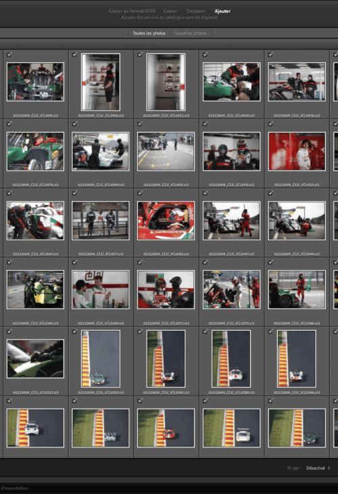The width and height of the screenshot is (338, 494).
Task: Open the 'Tri par' Désactivé dropdown
Action: (x=318, y=468)
